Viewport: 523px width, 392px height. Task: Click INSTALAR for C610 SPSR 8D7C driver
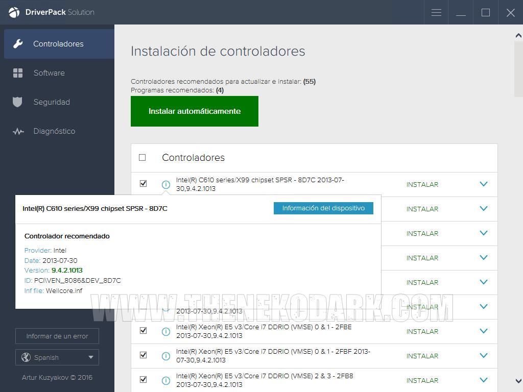point(422,185)
